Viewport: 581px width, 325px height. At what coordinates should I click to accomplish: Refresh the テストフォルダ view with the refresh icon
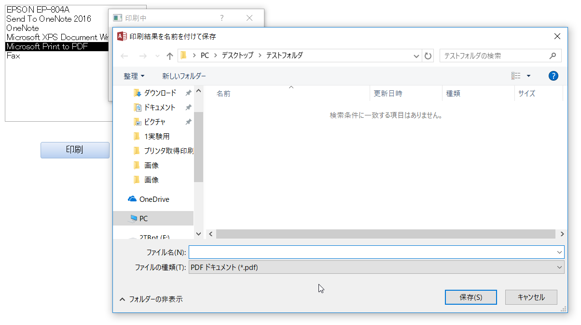click(428, 56)
